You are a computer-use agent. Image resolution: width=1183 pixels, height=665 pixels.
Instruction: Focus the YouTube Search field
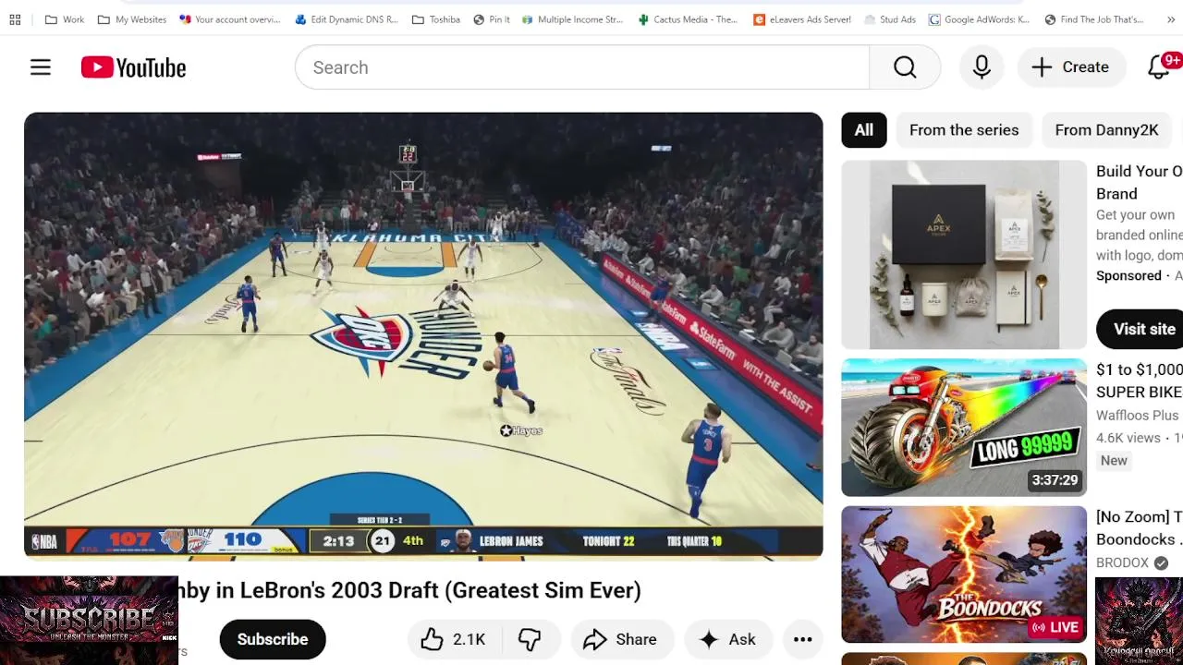pyautogui.click(x=582, y=67)
